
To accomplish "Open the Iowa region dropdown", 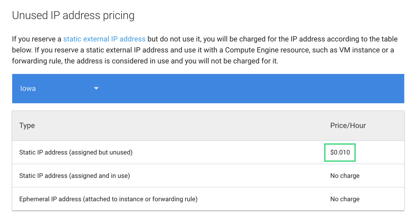I will pyautogui.click(x=59, y=89).
